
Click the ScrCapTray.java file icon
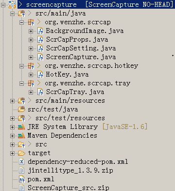pyautogui.click(x=40, y=92)
